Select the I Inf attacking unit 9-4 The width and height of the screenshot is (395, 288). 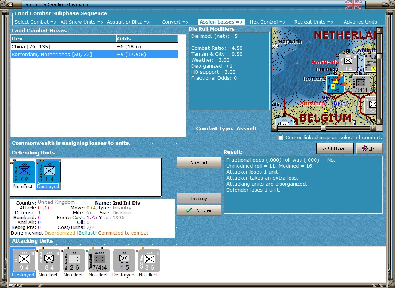24,260
